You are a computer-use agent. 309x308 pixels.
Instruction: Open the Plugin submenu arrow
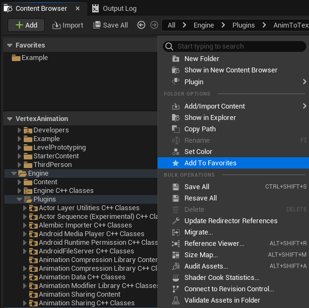pos(305,82)
